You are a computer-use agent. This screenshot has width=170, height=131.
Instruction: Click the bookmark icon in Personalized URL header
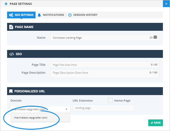pos(11,91)
